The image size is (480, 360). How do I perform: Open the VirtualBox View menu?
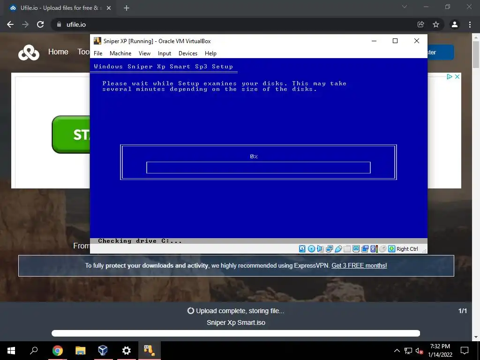coord(144,53)
